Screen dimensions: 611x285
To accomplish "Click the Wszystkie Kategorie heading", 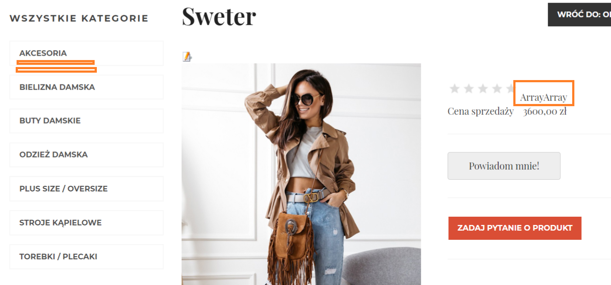I will click(79, 18).
